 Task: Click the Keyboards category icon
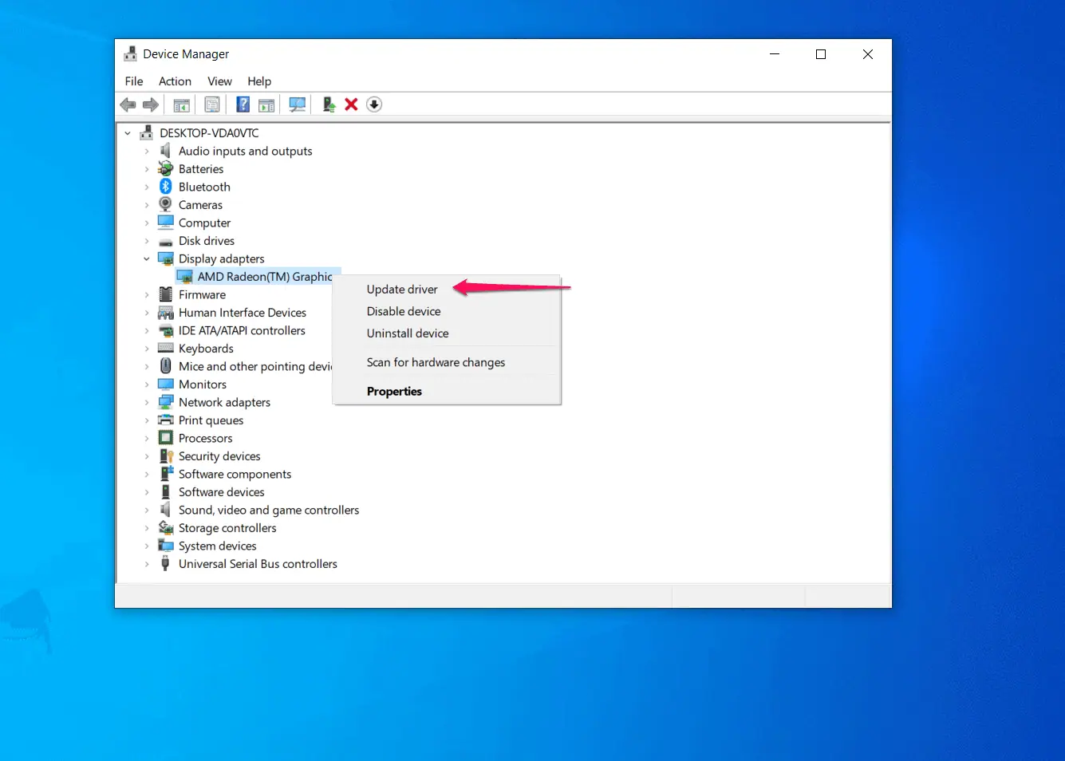click(x=166, y=348)
